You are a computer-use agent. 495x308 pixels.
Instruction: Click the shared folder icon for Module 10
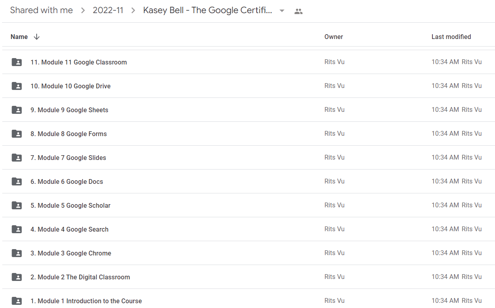click(x=17, y=86)
